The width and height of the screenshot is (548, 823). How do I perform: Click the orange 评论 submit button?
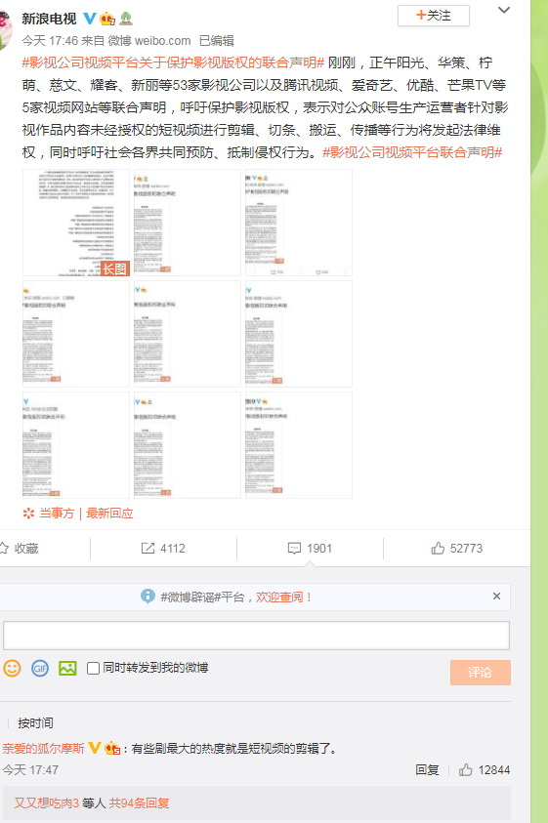pyautogui.click(x=481, y=673)
